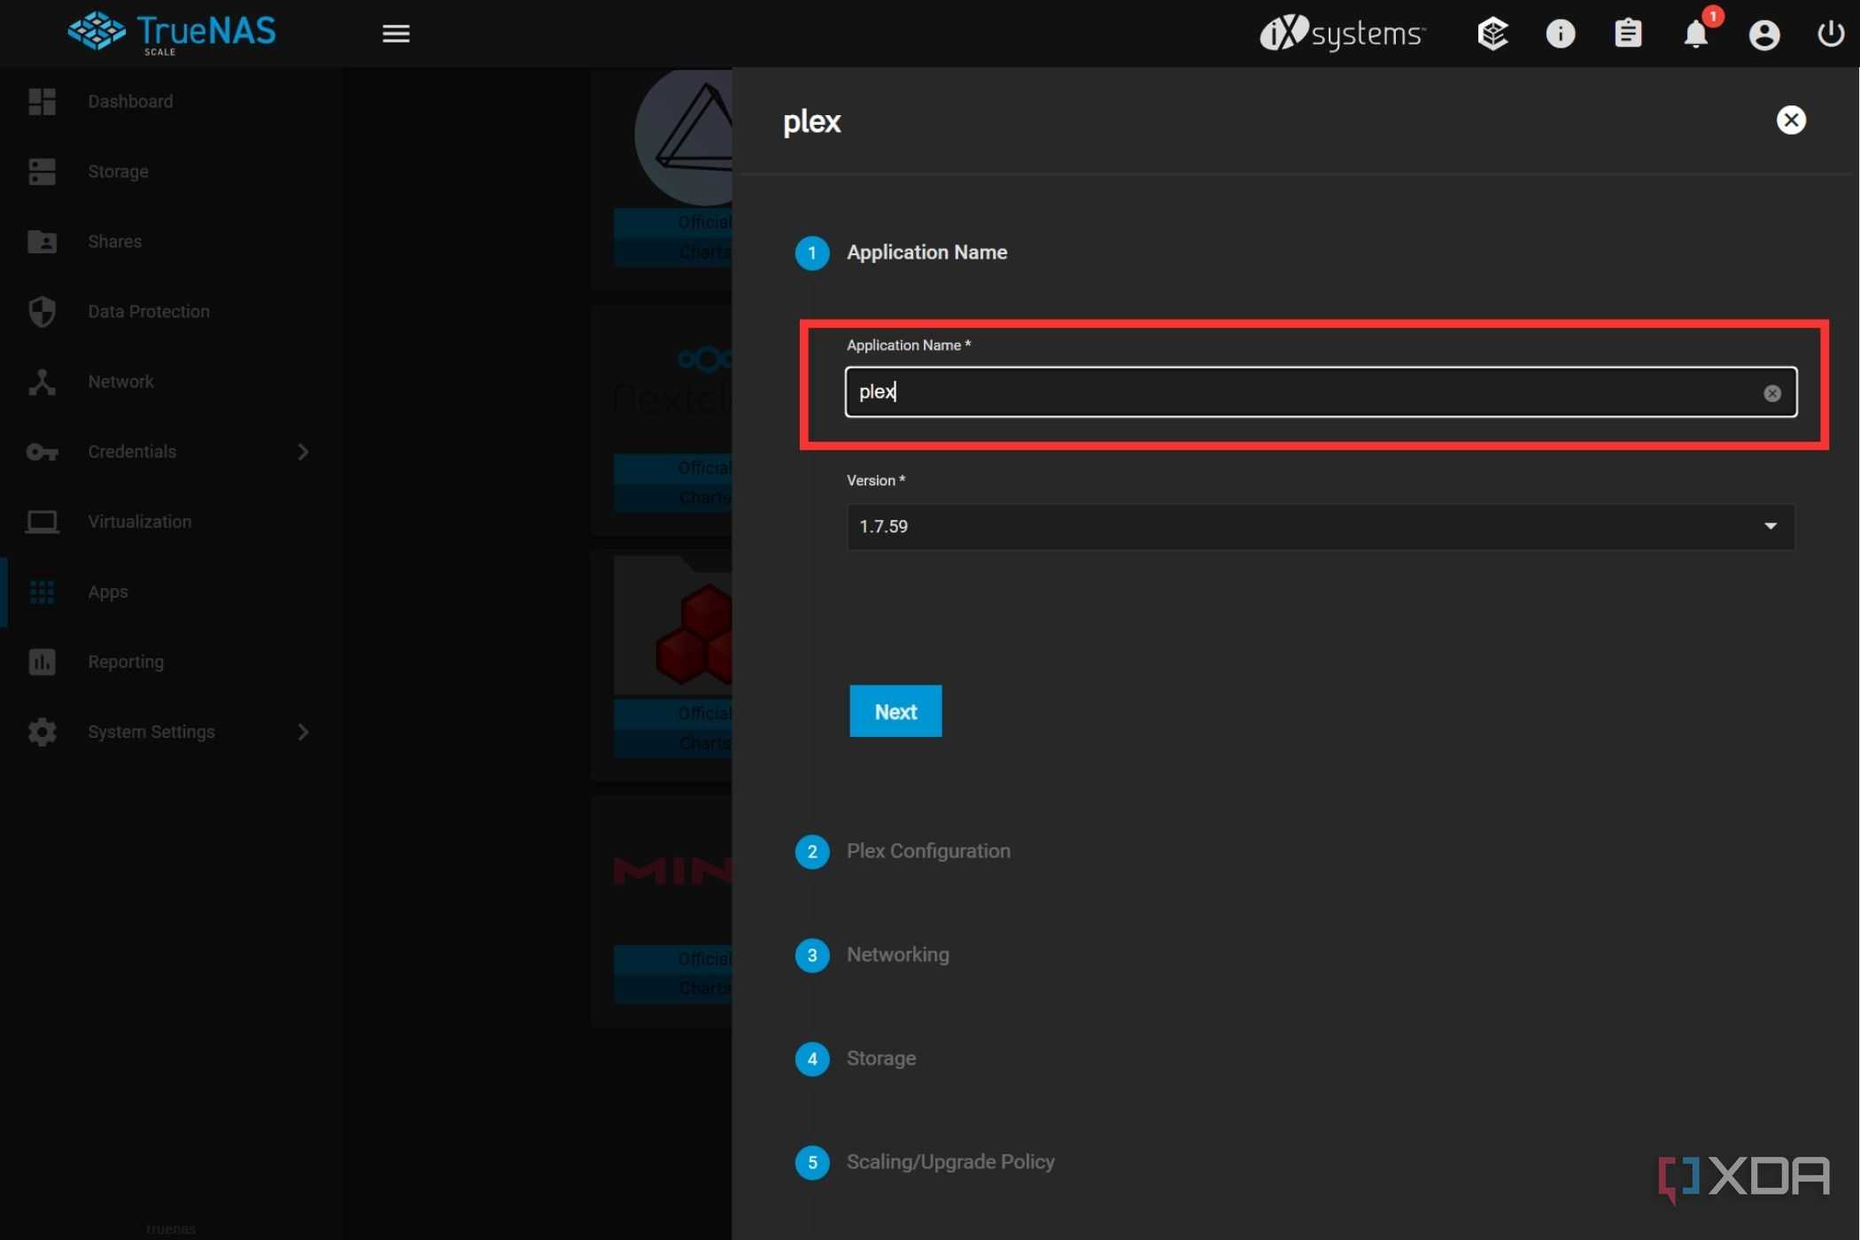The width and height of the screenshot is (1860, 1240).
Task: Open the Jobs clipboard icon
Action: [x=1628, y=34]
